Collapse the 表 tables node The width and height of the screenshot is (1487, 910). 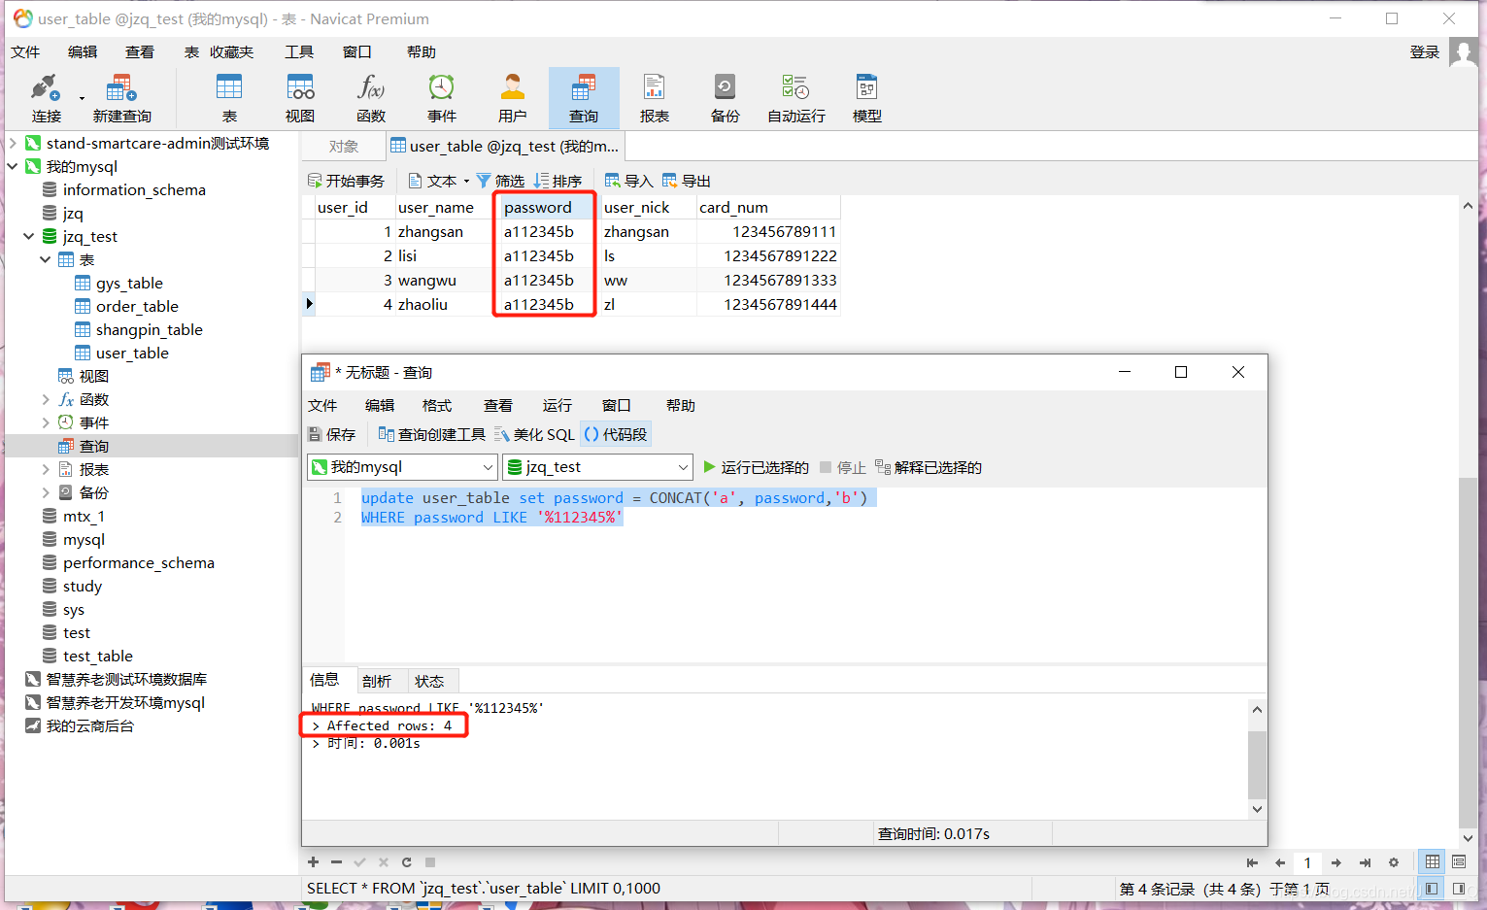pyautogui.click(x=46, y=259)
